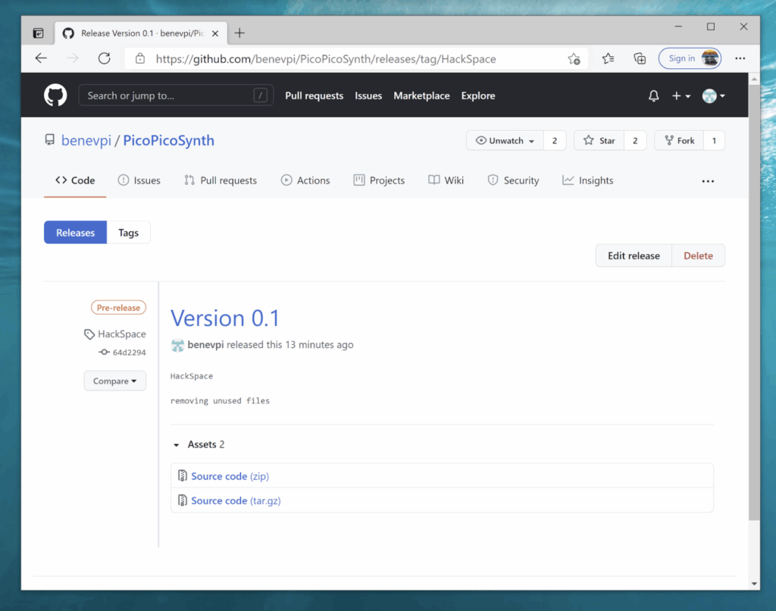Click the 64d2294 commit hash icon link
776x611 pixels.
122,352
